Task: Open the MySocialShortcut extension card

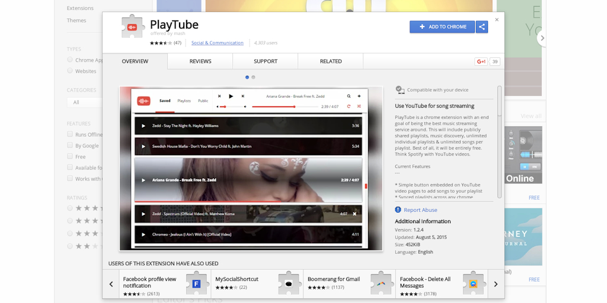Action: [257, 284]
